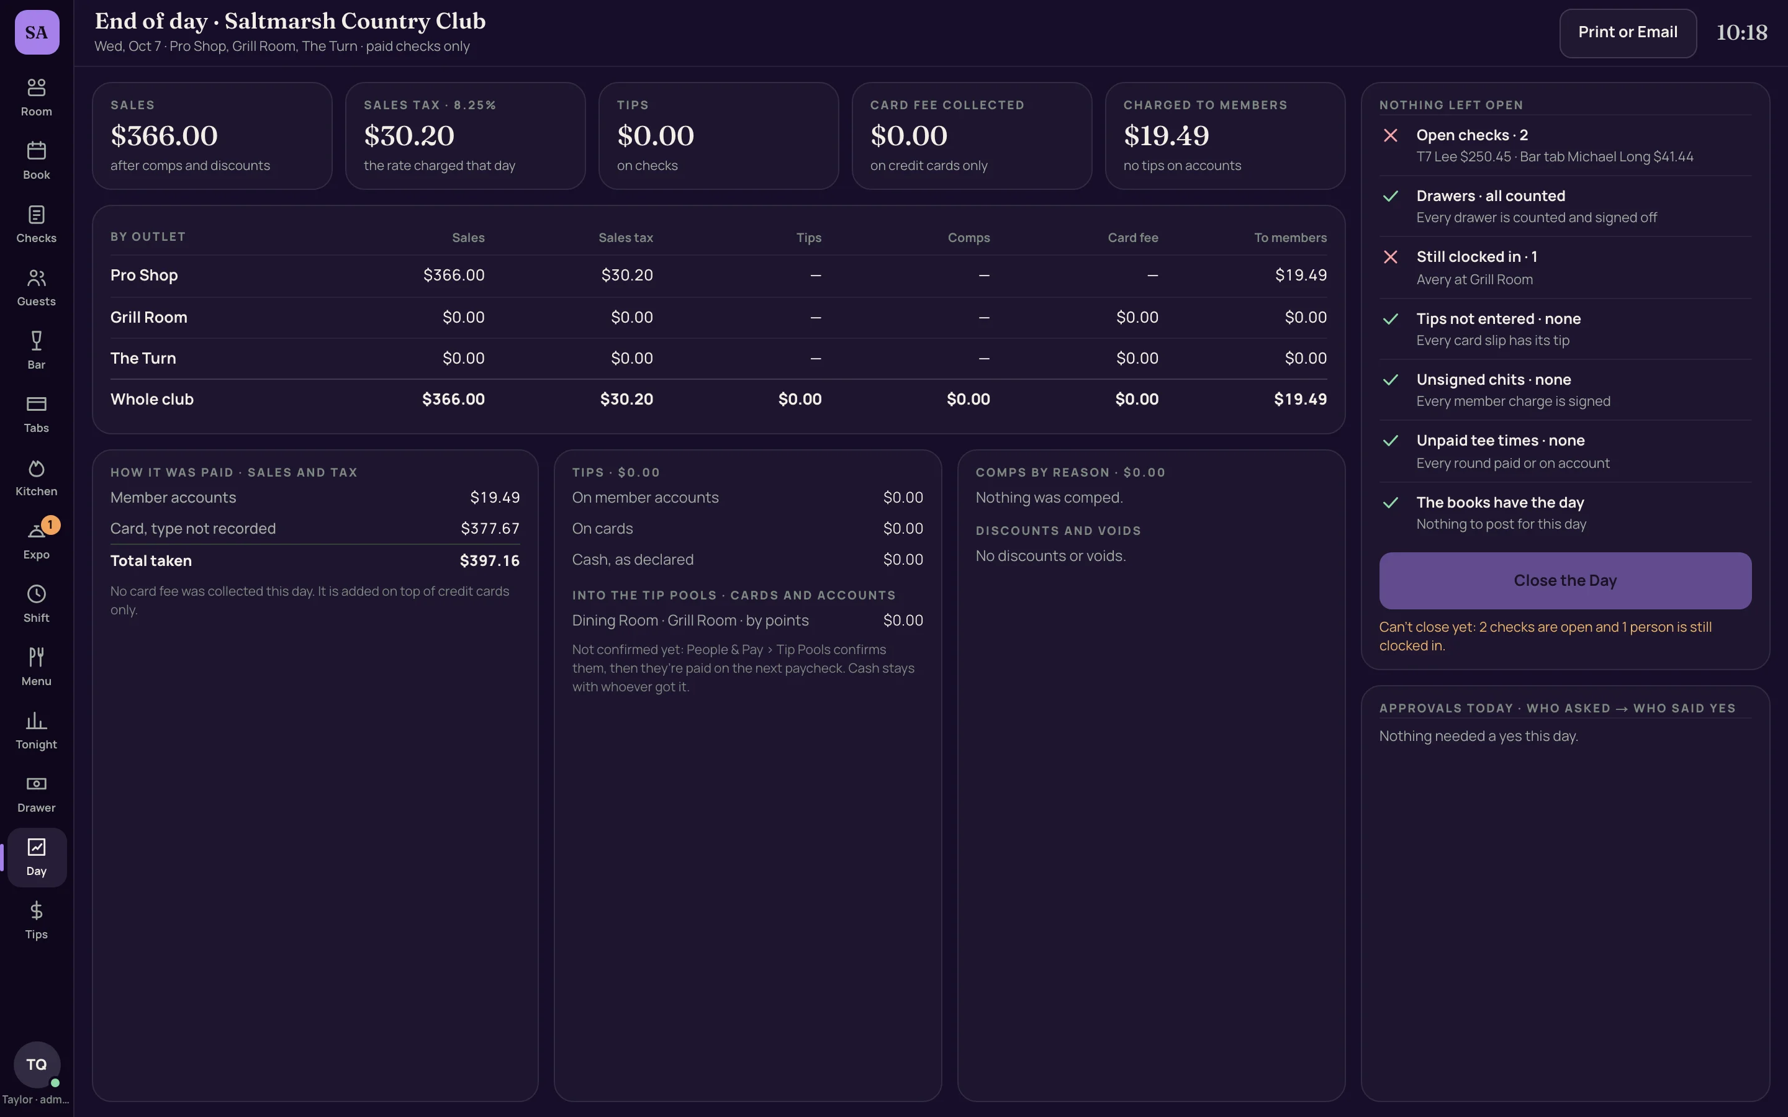Viewport: 1788px width, 1117px height.
Task: Click the 'Can't close yet' warning message
Action: [1545, 636]
